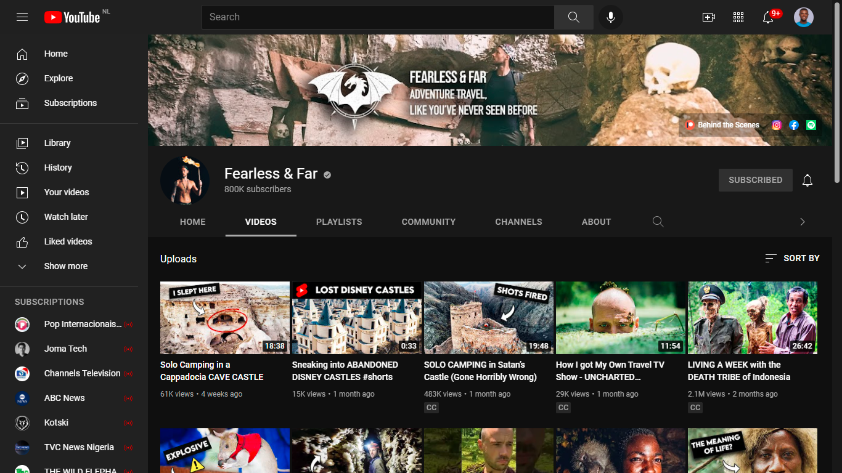Viewport: 842px width, 473px height.
Task: Play the 'Meaning of Life?' thumbnail
Action: point(753,451)
